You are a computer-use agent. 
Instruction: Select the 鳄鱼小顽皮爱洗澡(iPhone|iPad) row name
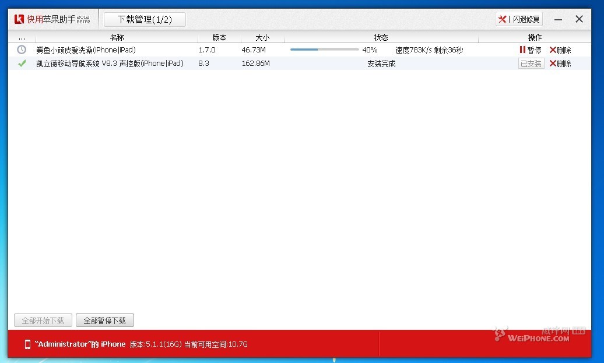coord(86,50)
